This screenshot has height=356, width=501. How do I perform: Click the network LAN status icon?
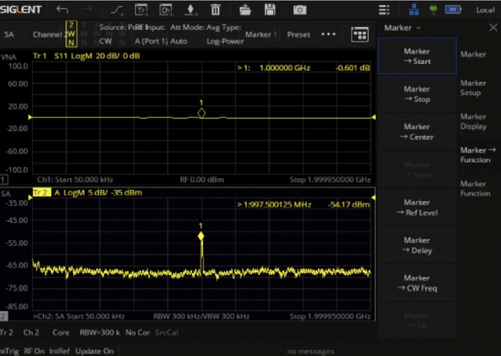[414, 10]
